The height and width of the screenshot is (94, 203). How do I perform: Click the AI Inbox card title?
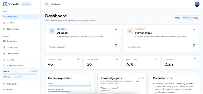[62, 33]
